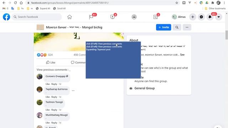
Task: Expand the account dropdown arrow
Action: point(218,17)
